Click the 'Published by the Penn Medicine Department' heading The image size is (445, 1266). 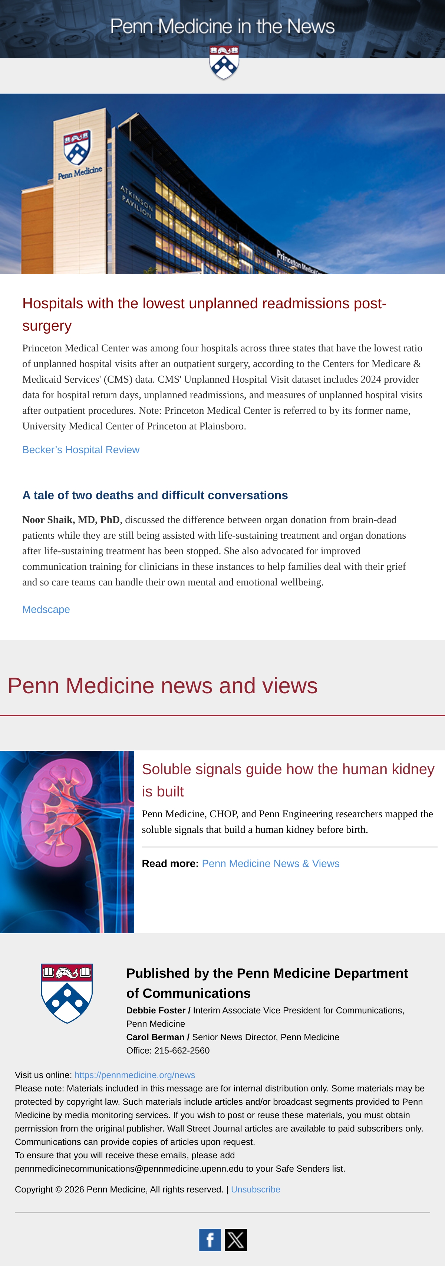click(x=267, y=983)
